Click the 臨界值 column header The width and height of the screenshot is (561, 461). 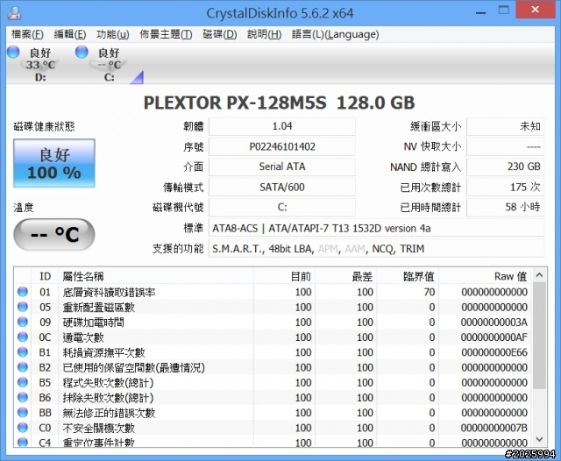(408, 276)
